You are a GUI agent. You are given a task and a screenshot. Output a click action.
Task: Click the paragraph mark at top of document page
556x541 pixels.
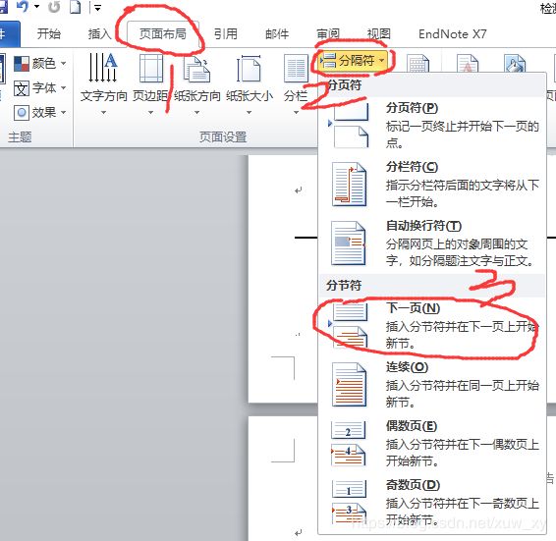pyautogui.click(x=299, y=190)
